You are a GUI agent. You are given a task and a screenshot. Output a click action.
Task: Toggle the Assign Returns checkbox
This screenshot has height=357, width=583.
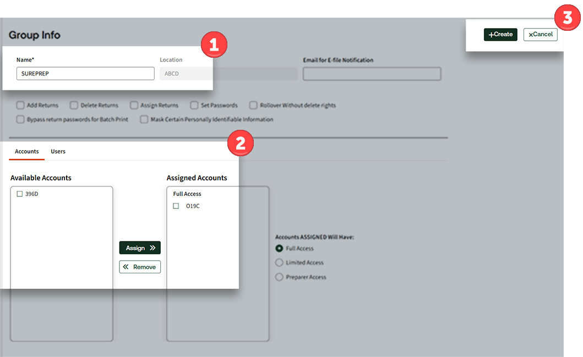[134, 105]
